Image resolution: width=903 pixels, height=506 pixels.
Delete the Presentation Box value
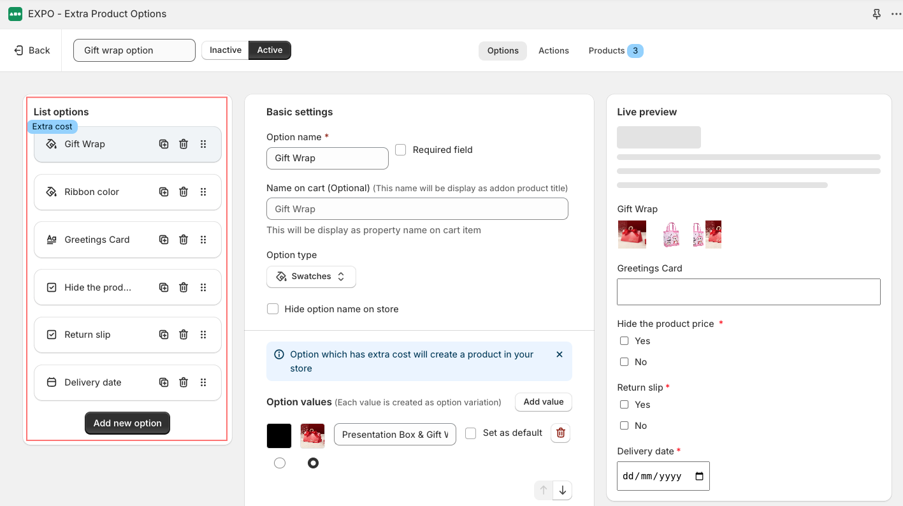click(x=561, y=433)
